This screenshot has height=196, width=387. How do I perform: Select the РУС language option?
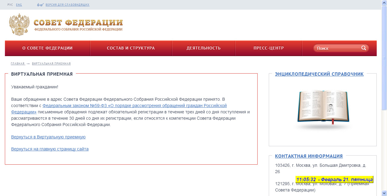(x=10, y=5)
